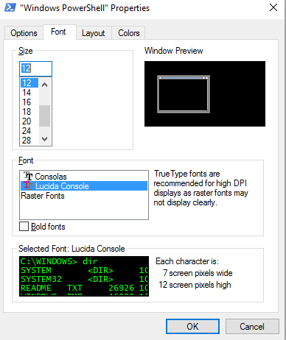Choose Raster Fonts in font list
Screen dimensions: 286x340
point(84,196)
